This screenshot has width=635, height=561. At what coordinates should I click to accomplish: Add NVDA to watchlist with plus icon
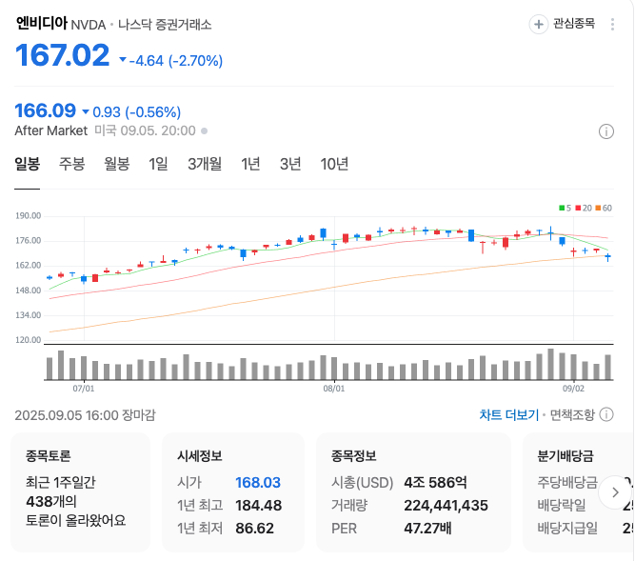tap(538, 25)
